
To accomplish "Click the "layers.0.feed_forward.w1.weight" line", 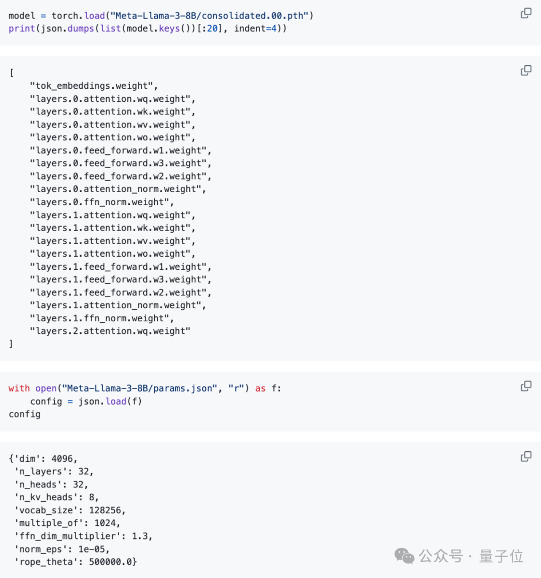I will pyautogui.click(x=121, y=150).
